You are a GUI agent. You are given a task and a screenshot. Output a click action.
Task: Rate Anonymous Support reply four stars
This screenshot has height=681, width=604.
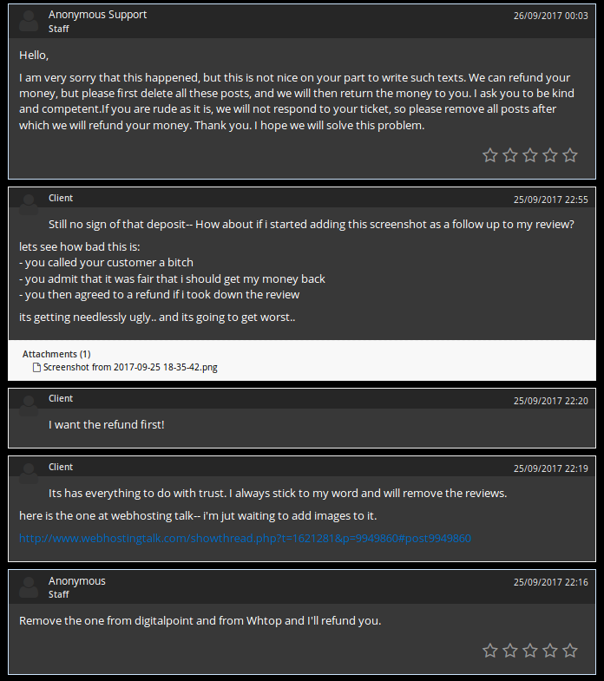tap(550, 155)
